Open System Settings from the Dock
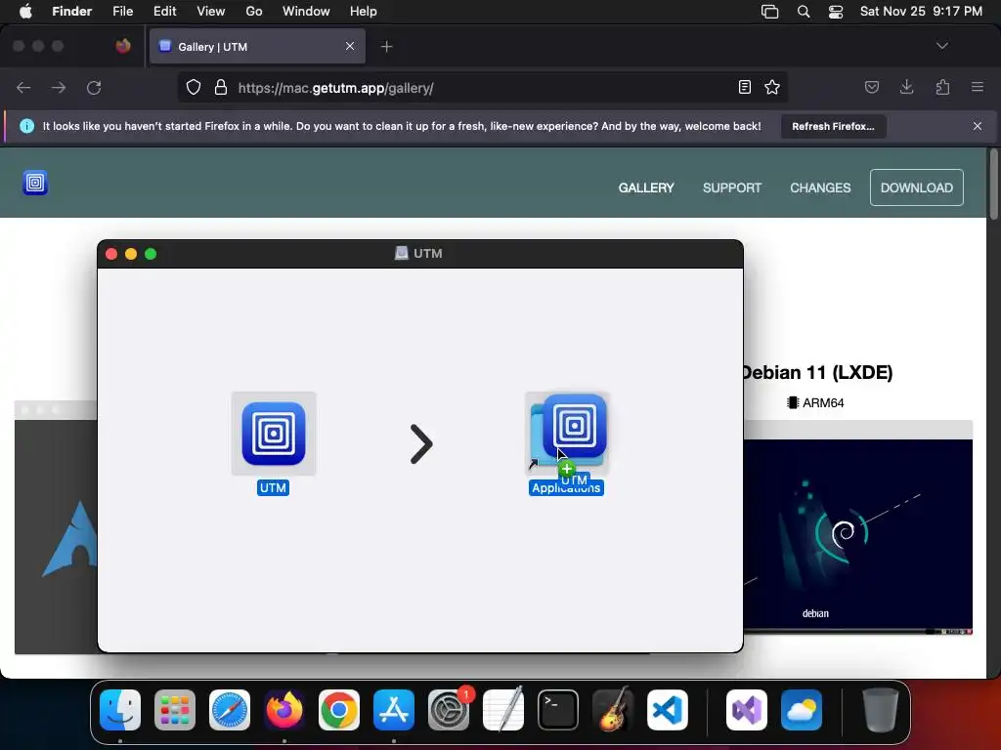 (448, 710)
